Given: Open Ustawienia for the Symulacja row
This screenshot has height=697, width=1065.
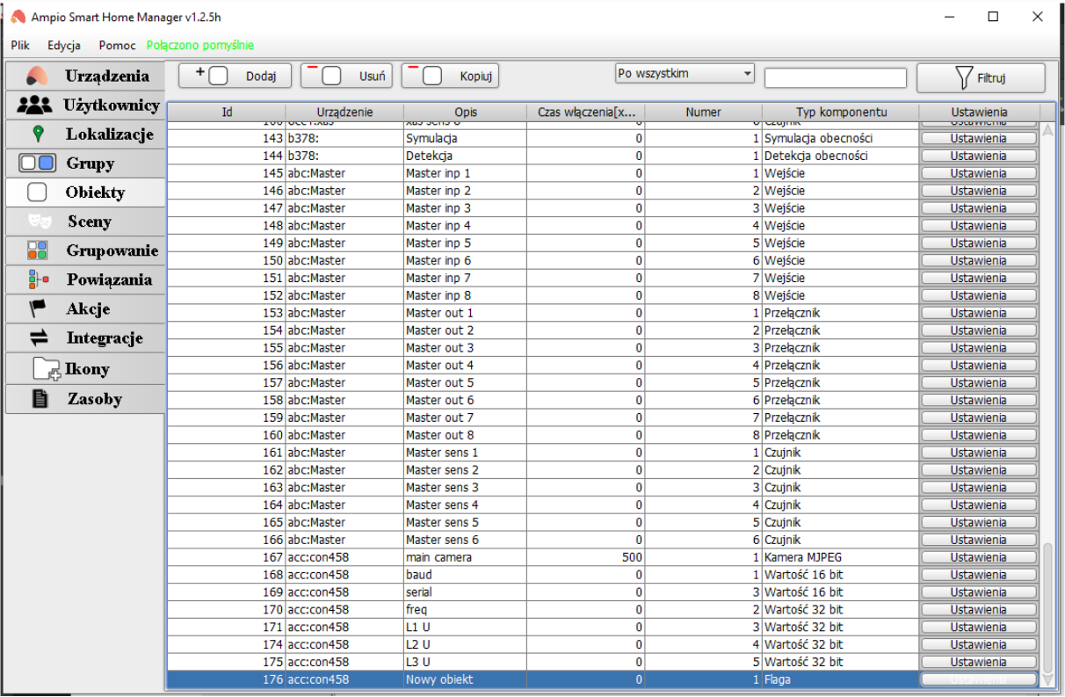Looking at the screenshot, I should (979, 138).
